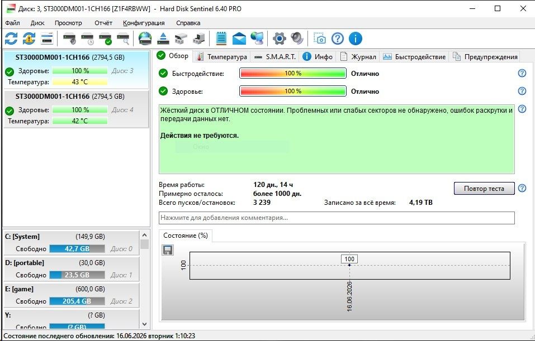Image resolution: width=535 pixels, height=341 pixels.
Task: Click the globe and monitor network icon
Action: pyautogui.click(x=257, y=39)
